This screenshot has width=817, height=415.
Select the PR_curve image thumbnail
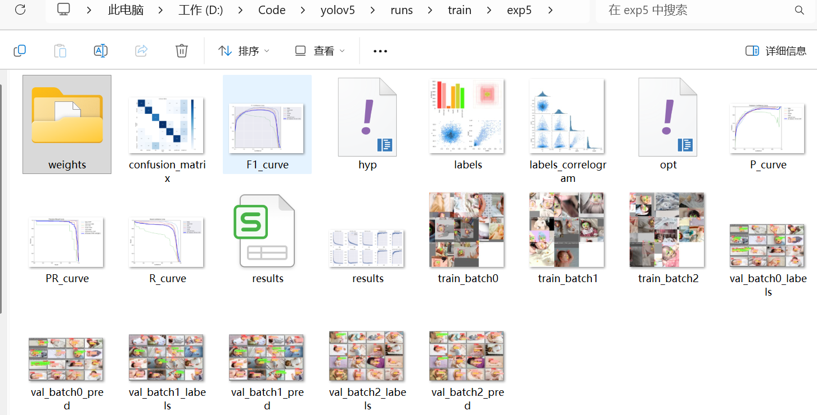[x=66, y=242]
